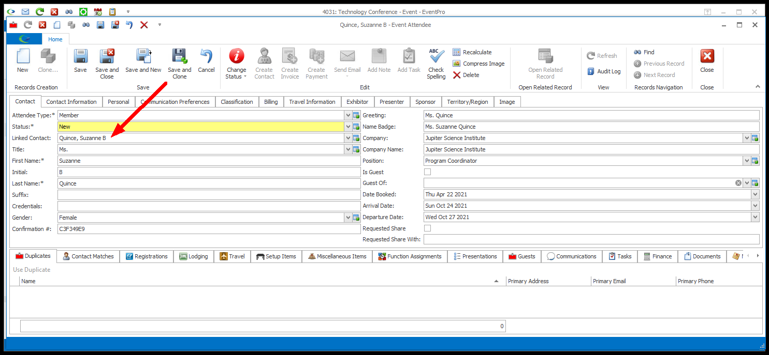Click the quick-access Save icon in the titlebar
The width and height of the screenshot is (769, 355).
[100, 25]
